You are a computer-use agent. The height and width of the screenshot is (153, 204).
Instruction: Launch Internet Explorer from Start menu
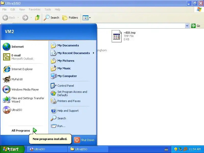pyautogui.click(x=24, y=69)
